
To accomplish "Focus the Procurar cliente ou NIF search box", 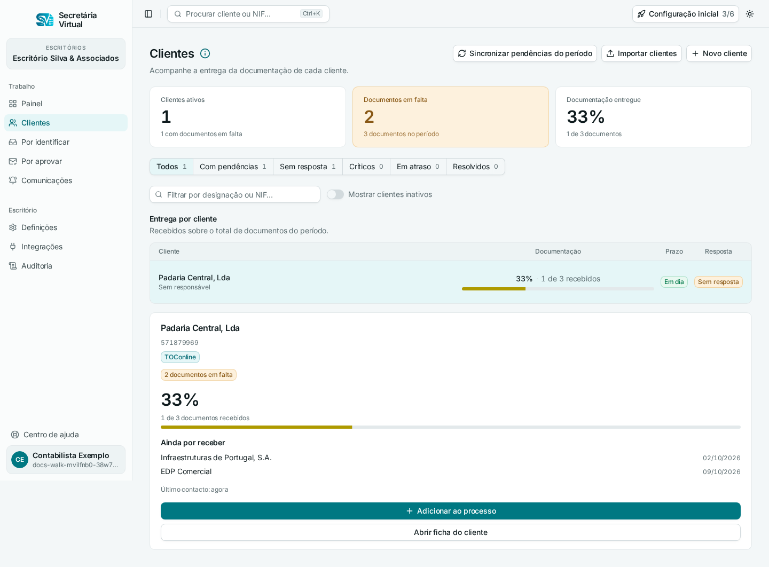I will pyautogui.click(x=248, y=14).
